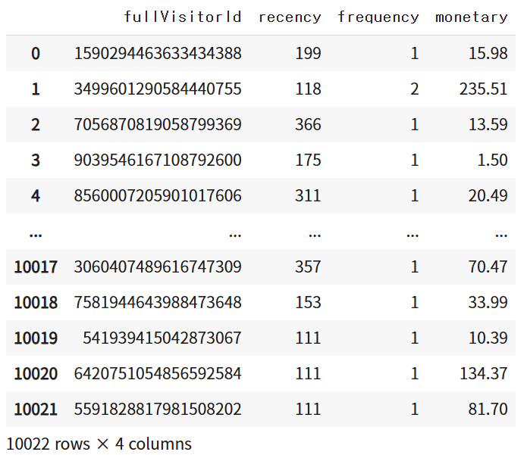The height and width of the screenshot is (455, 527).
Task: Select visitor ID 541939415042873067
Action: click(162, 338)
